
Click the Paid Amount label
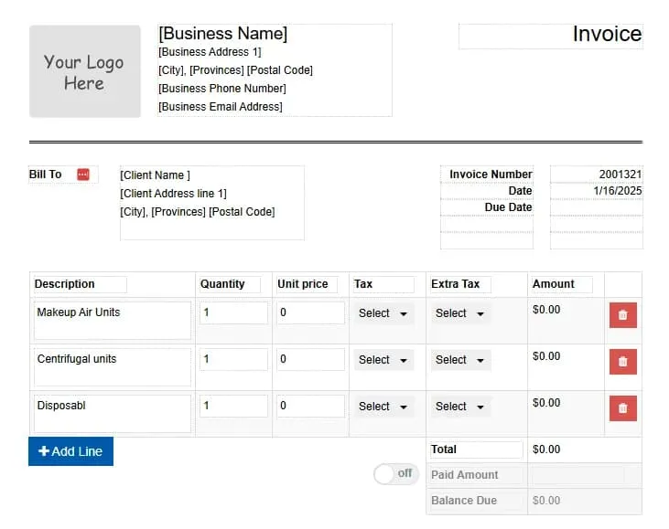coord(464,475)
